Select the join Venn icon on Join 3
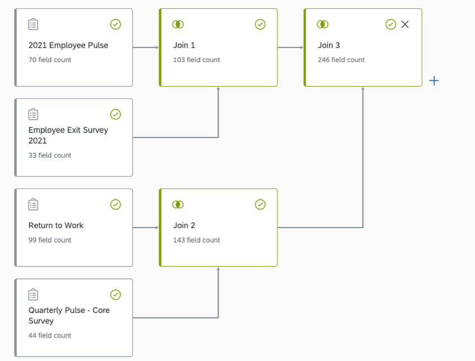The width and height of the screenshot is (475, 361). [322, 24]
